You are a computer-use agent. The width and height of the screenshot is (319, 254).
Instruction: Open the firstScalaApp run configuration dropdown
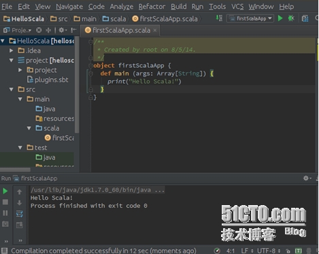click(250, 18)
